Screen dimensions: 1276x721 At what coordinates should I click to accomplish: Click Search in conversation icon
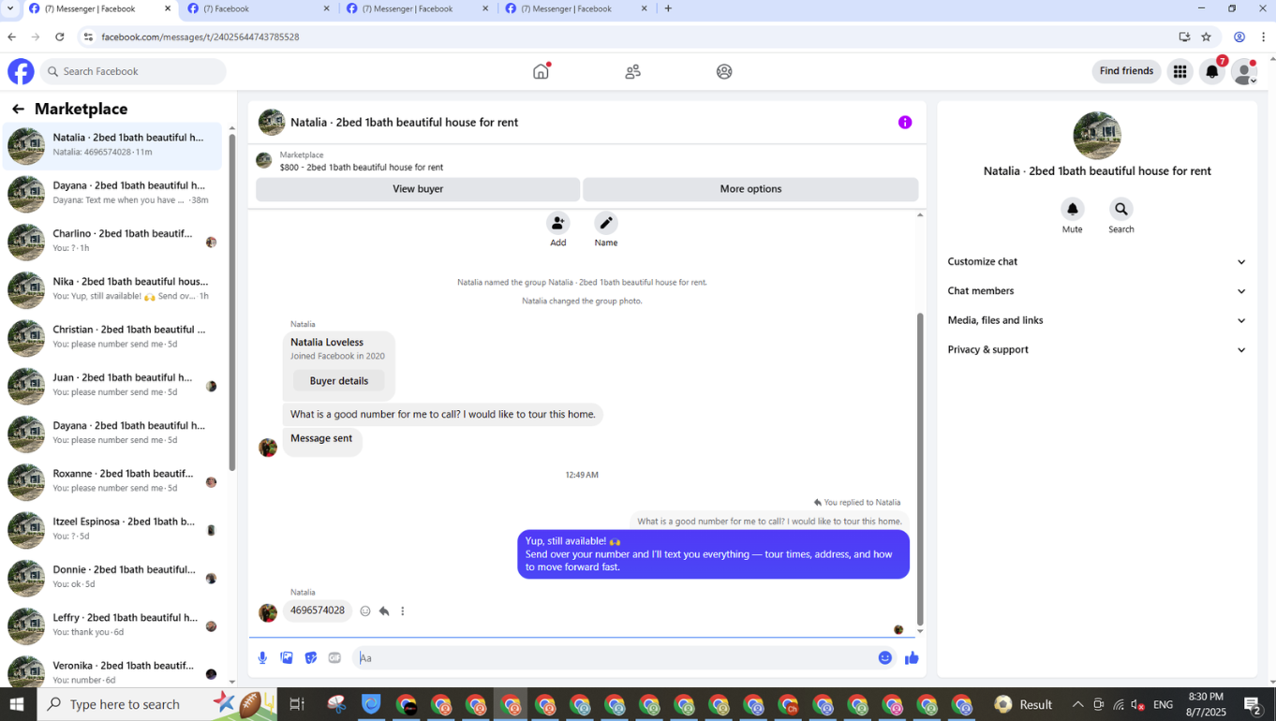[1121, 209]
